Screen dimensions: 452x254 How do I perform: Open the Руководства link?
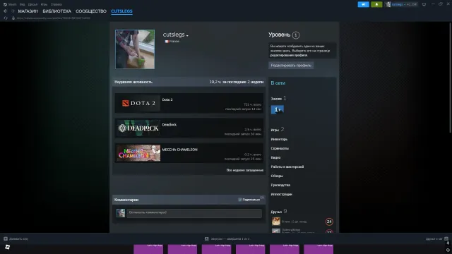tap(280, 185)
